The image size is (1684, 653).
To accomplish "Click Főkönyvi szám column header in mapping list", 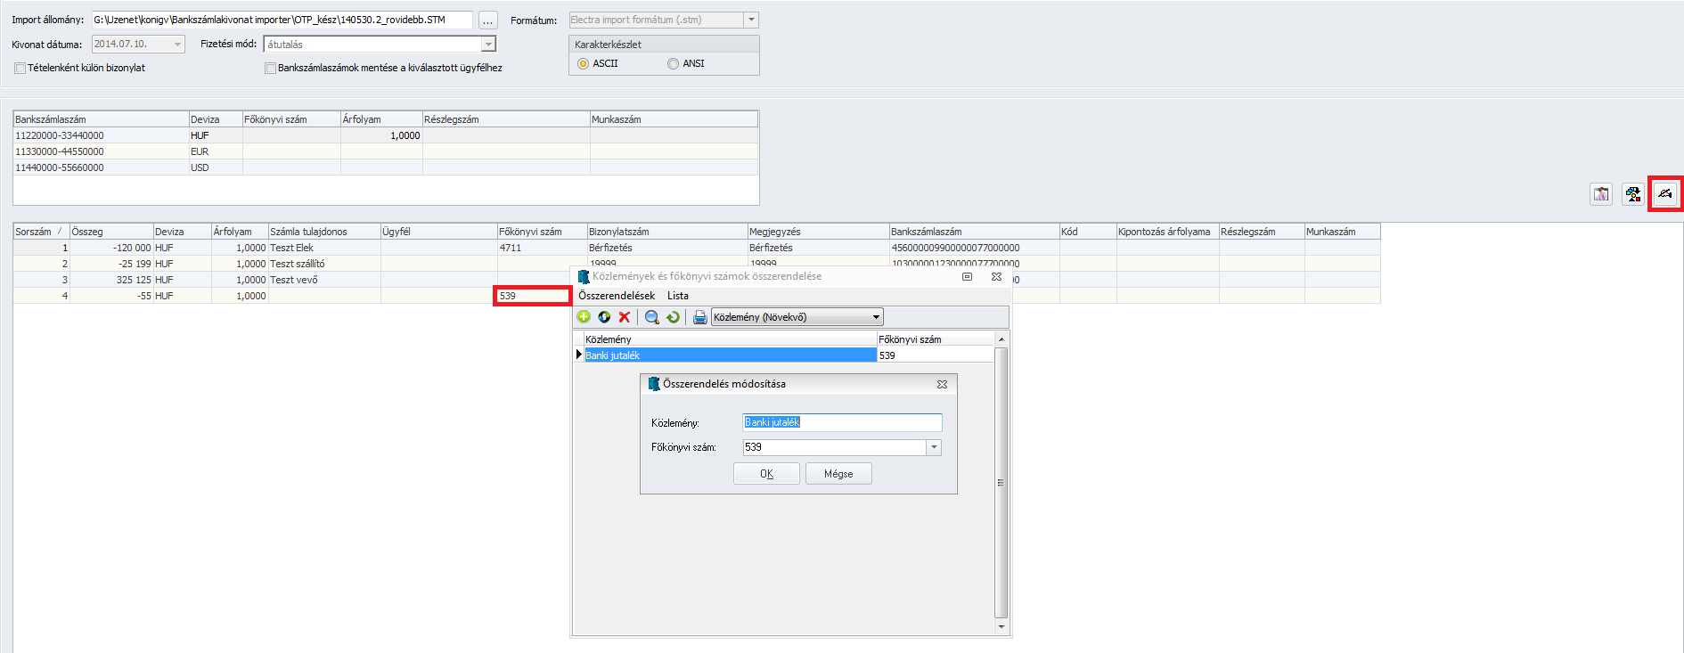I will (936, 339).
